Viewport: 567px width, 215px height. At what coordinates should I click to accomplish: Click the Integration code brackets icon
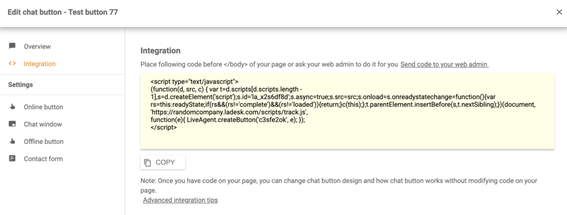pyautogui.click(x=12, y=64)
